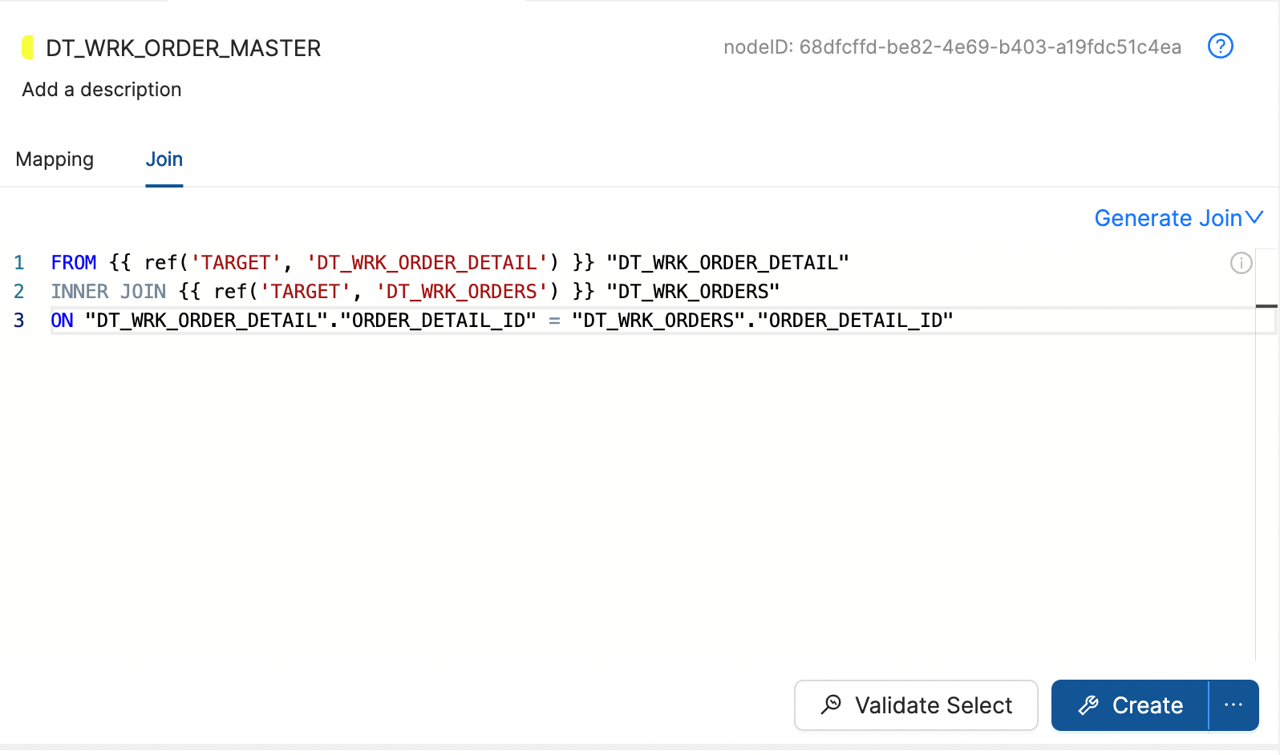1280x755 pixels.
Task: Click the magnifier icon in Validate Select
Action: click(831, 705)
